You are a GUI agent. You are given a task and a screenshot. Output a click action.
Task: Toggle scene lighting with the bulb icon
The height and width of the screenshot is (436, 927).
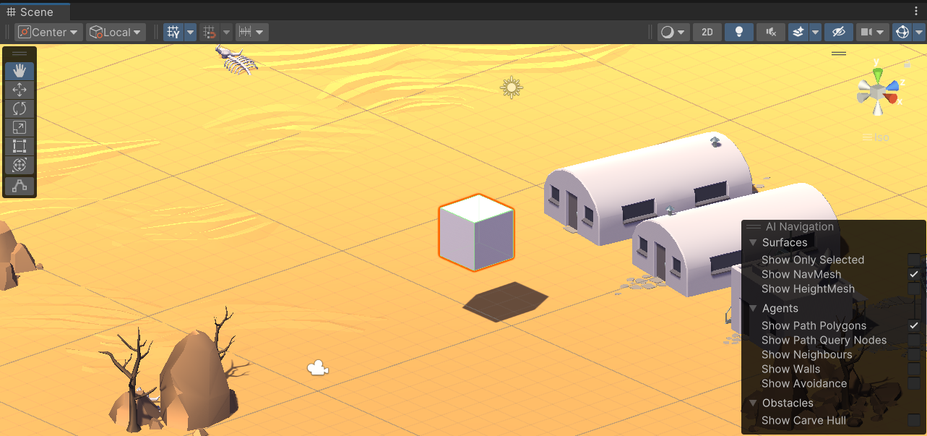(x=738, y=32)
